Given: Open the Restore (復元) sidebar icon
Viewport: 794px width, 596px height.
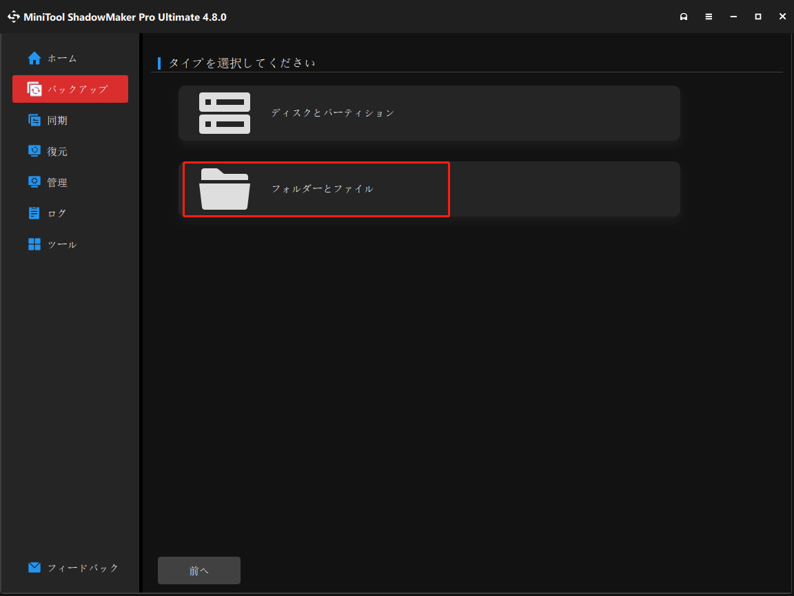Looking at the screenshot, I should (34, 151).
